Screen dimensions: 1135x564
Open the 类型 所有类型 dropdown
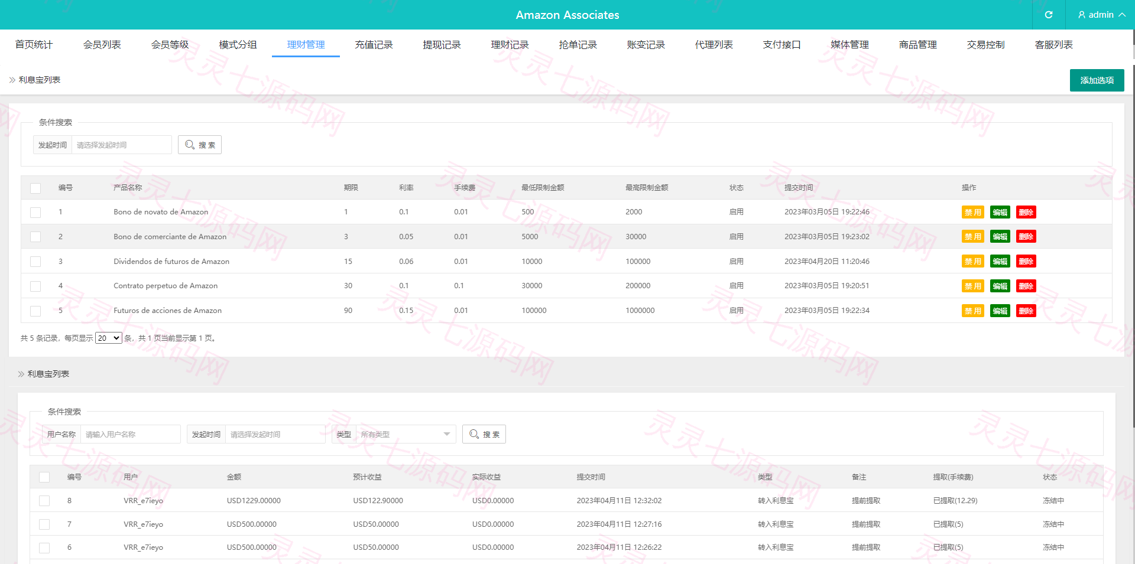pos(406,434)
